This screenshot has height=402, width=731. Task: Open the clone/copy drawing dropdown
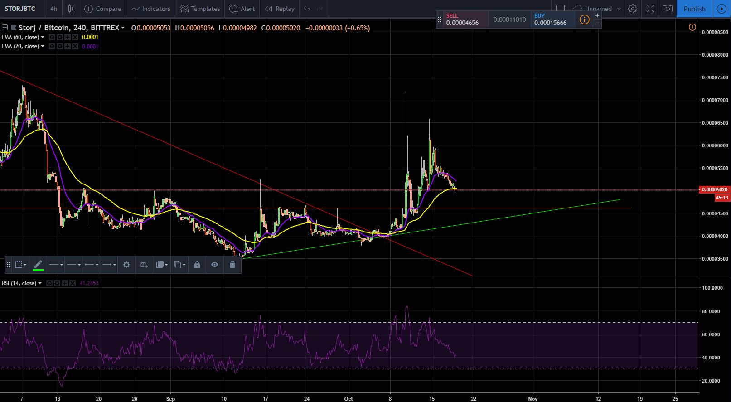click(179, 265)
